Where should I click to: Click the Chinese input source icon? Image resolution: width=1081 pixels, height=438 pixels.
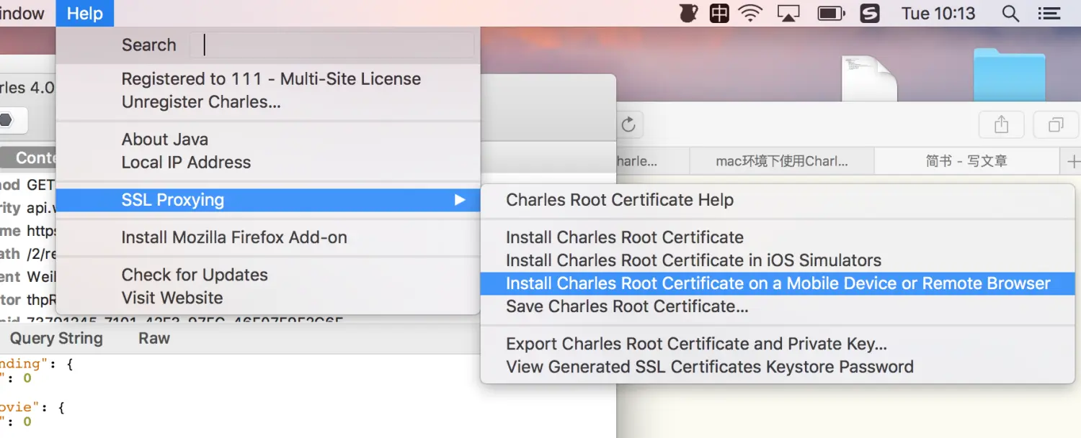719,13
